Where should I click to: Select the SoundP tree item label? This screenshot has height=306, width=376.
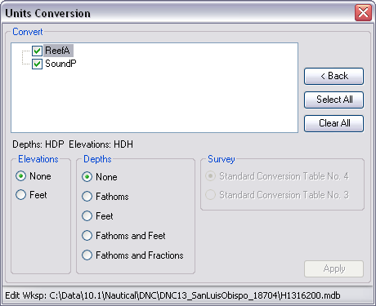pyautogui.click(x=60, y=64)
